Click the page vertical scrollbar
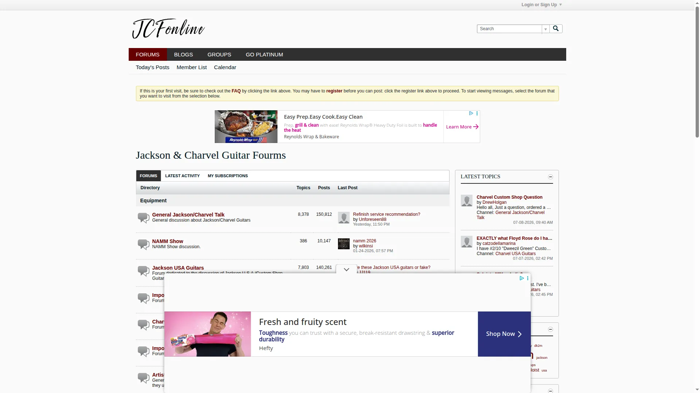This screenshot has height=393, width=700. pos(697,73)
